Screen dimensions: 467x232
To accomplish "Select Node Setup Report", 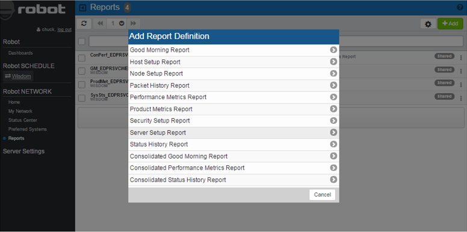I will [233, 73].
